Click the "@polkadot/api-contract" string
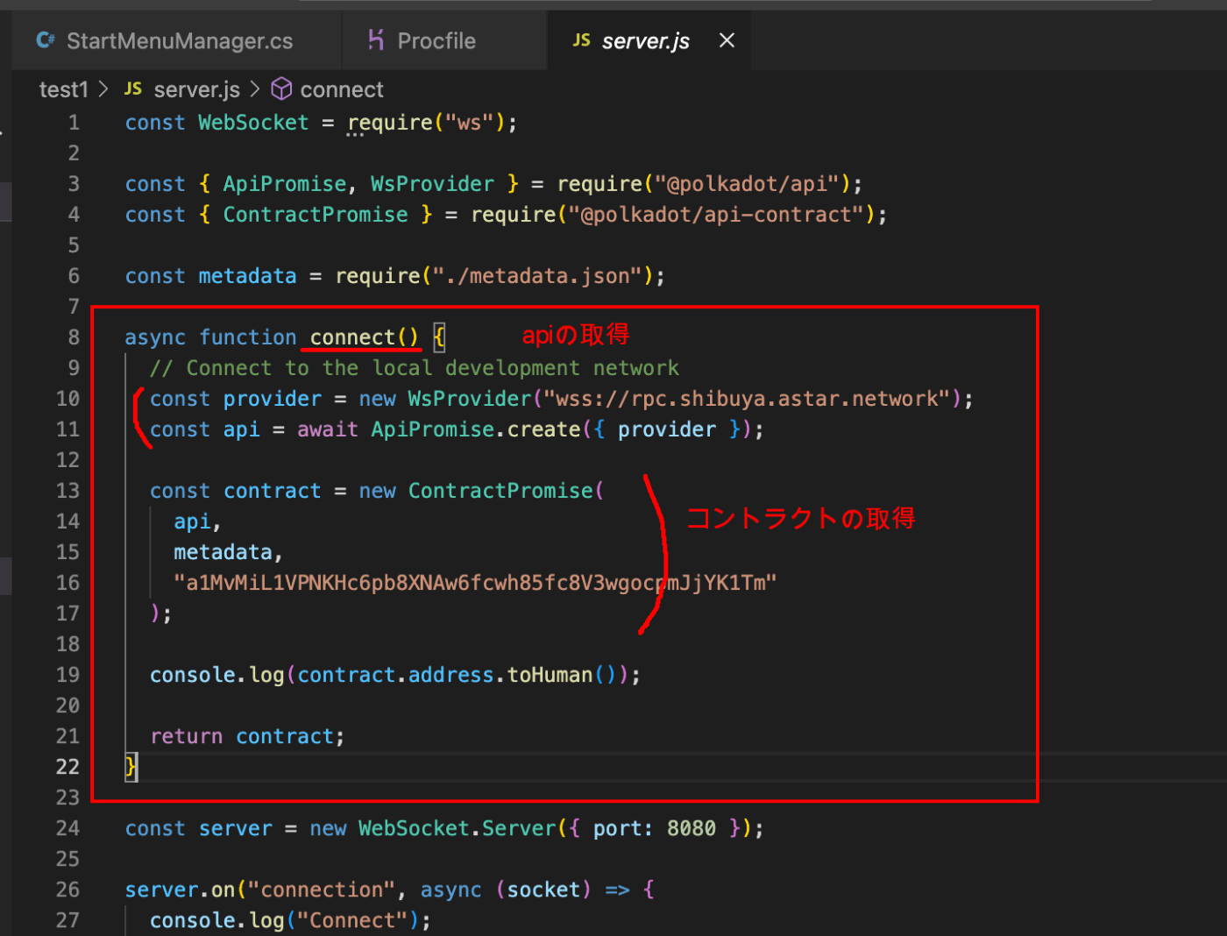The height and width of the screenshot is (936, 1227). click(x=716, y=215)
